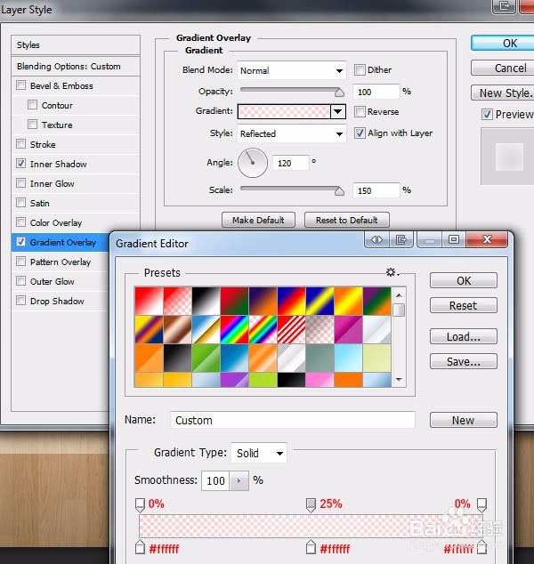Screen dimensions: 534x564
Task: Click OK in the Gradient Editor
Action: pyautogui.click(x=464, y=280)
